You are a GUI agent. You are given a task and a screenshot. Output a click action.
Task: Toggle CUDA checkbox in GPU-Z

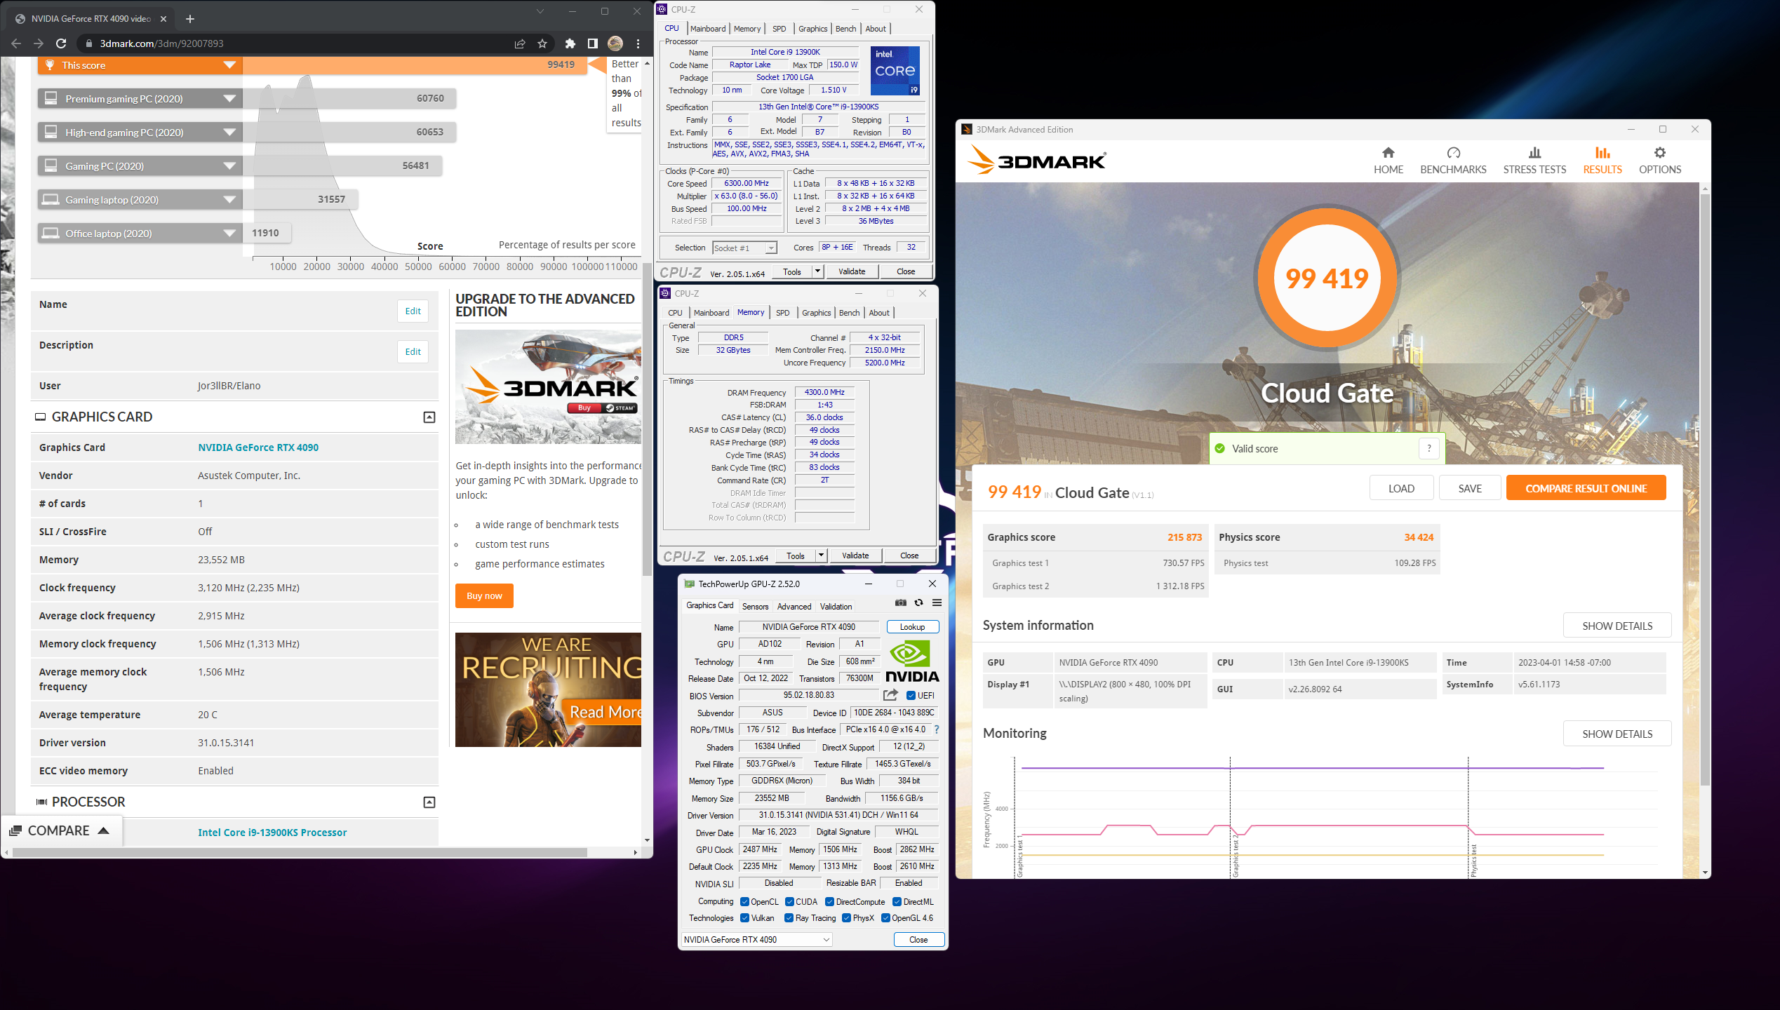[x=789, y=902]
